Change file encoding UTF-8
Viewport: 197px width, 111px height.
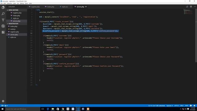(x=176, y=105)
